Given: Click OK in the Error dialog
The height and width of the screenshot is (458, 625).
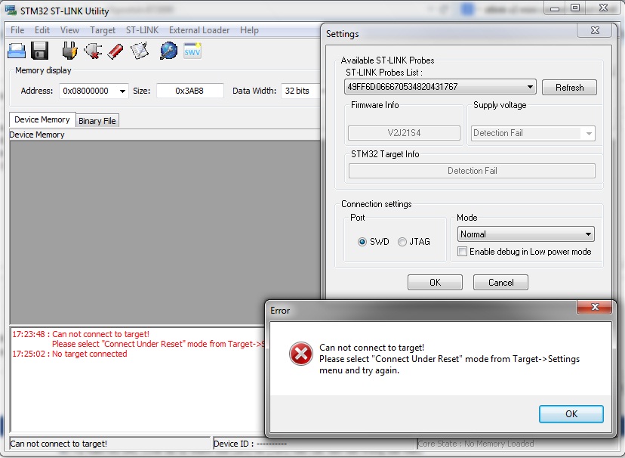Looking at the screenshot, I should pos(571,414).
